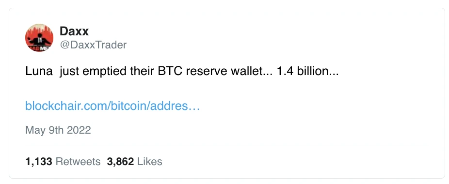The width and height of the screenshot is (449, 184).
Task: Click the truncated ellipsis of the link
Action: 194,108
